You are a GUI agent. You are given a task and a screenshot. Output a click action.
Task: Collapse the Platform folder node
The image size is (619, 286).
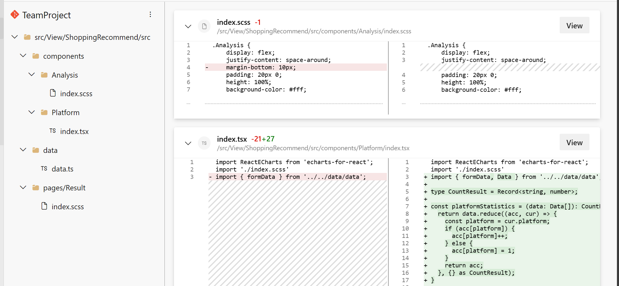32,112
